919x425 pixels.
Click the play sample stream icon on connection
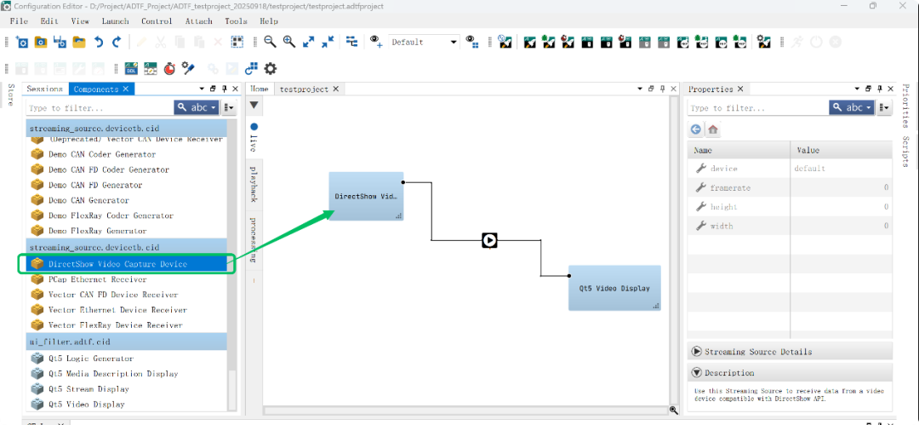(489, 240)
